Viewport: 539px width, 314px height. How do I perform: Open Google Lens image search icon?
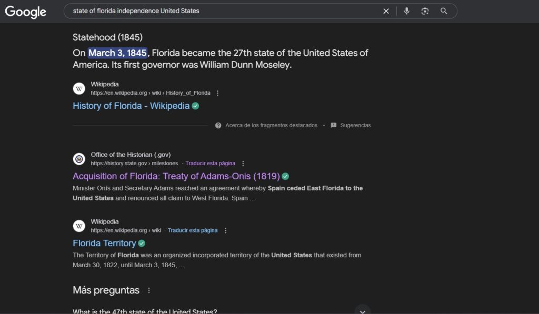425,11
